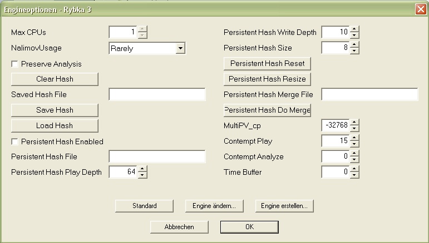Toggle the Persistent Hash Enabled checkbox
The height and width of the screenshot is (243, 429).
[15, 141]
